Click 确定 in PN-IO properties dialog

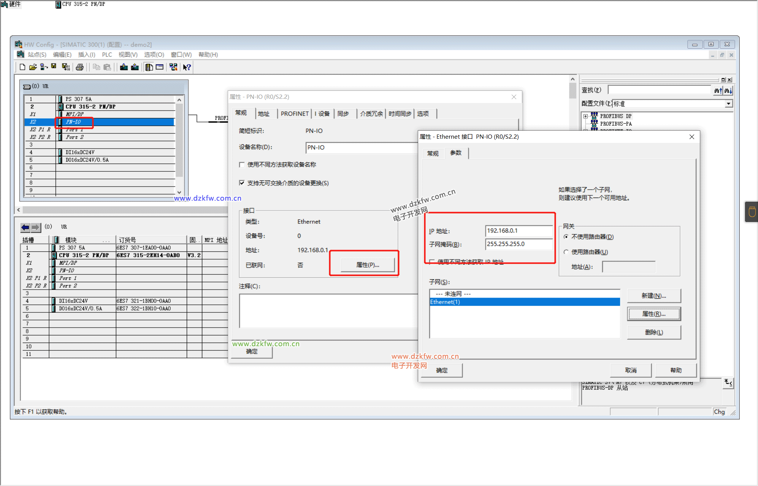tap(252, 351)
